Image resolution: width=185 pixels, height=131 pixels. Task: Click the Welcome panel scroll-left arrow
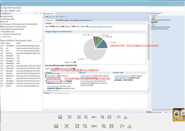coord(153,110)
